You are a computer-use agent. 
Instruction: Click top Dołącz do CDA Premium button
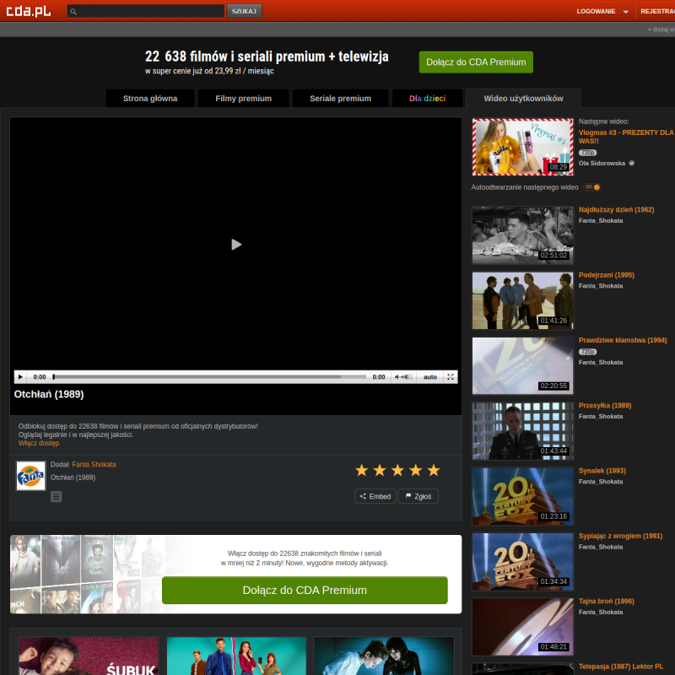476,62
